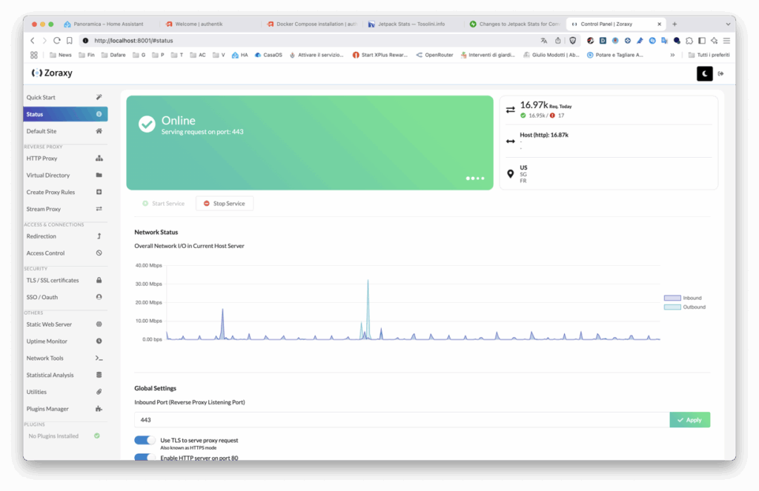759x491 pixels.
Task: Click the Start Service button
Action: pyautogui.click(x=164, y=204)
